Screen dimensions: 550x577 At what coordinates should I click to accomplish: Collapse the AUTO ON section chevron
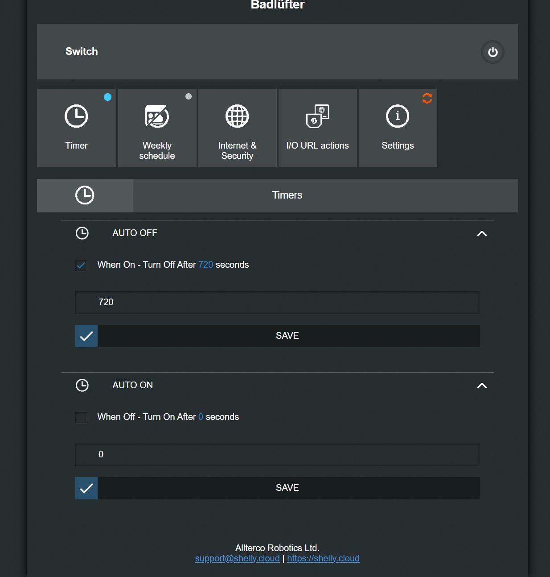coord(482,386)
